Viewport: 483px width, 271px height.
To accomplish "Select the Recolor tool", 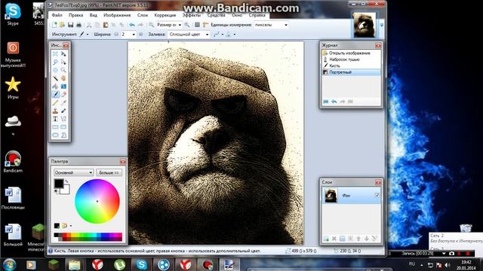I will coord(63,111).
